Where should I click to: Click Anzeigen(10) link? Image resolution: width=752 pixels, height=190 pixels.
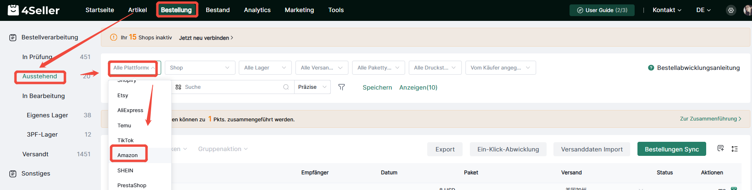(418, 88)
